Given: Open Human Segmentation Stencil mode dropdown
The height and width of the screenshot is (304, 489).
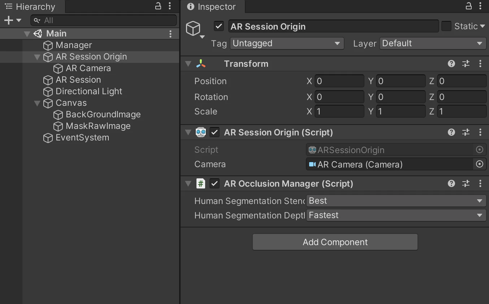Looking at the screenshot, I should 396,201.
